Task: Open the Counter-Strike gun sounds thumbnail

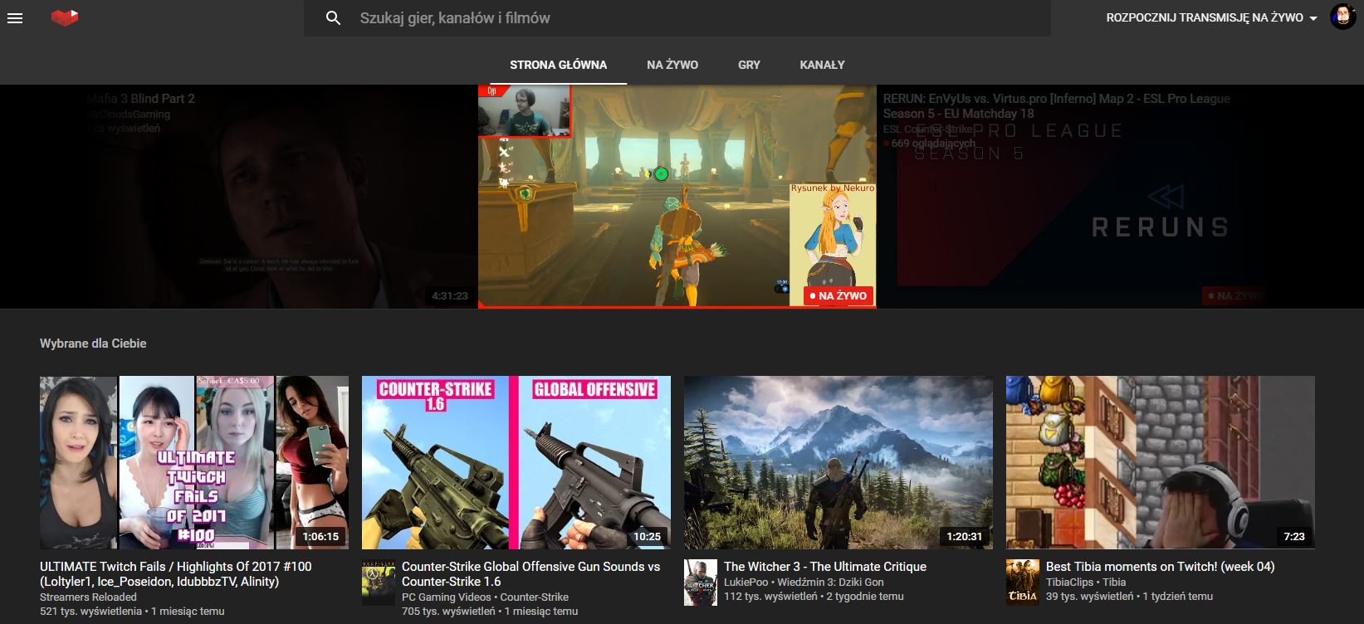Action: pyautogui.click(x=516, y=462)
